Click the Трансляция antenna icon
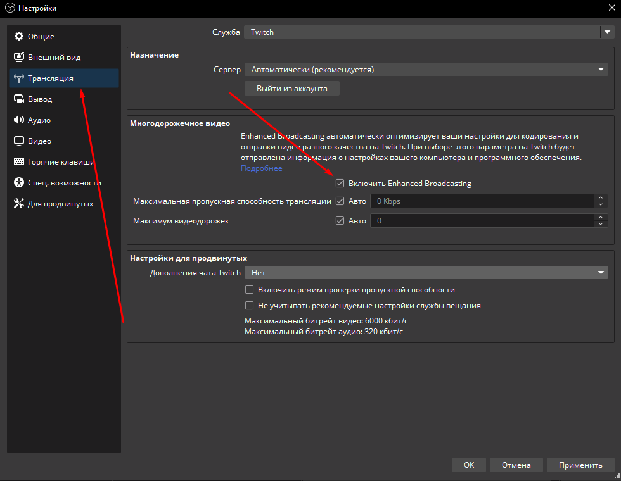This screenshot has width=621, height=481. point(19,78)
